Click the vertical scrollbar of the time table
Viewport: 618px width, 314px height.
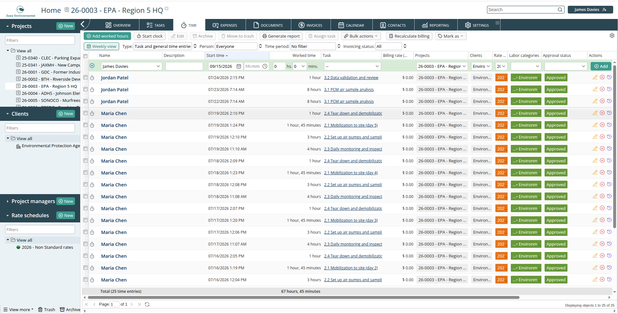click(x=614, y=146)
